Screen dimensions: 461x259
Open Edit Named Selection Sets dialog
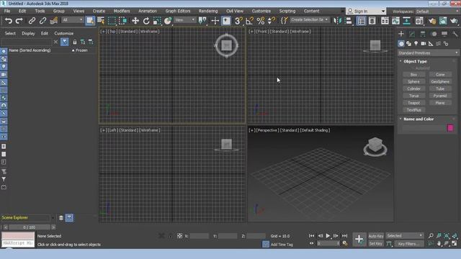(284, 21)
